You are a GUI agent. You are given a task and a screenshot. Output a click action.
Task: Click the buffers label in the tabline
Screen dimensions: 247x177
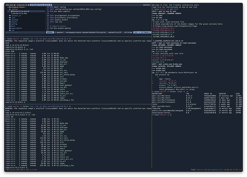click(x=147, y=5)
